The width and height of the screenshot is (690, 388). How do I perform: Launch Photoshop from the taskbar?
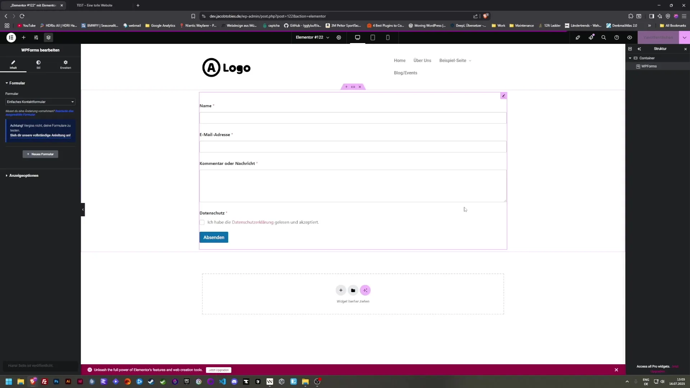(x=56, y=382)
